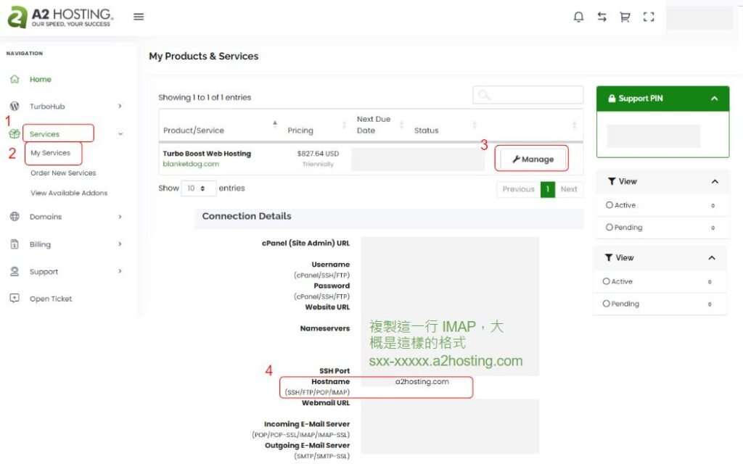Click the Turbo Boost Web Hosting product name
The height and width of the screenshot is (469, 743).
[207, 154]
